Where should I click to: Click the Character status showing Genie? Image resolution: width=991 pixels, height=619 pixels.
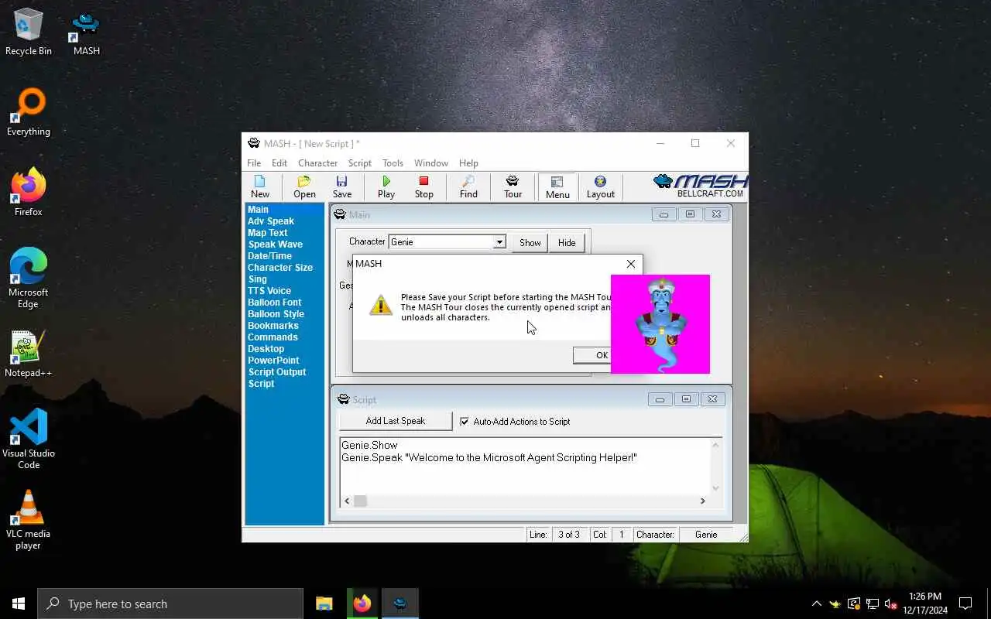tap(706, 535)
